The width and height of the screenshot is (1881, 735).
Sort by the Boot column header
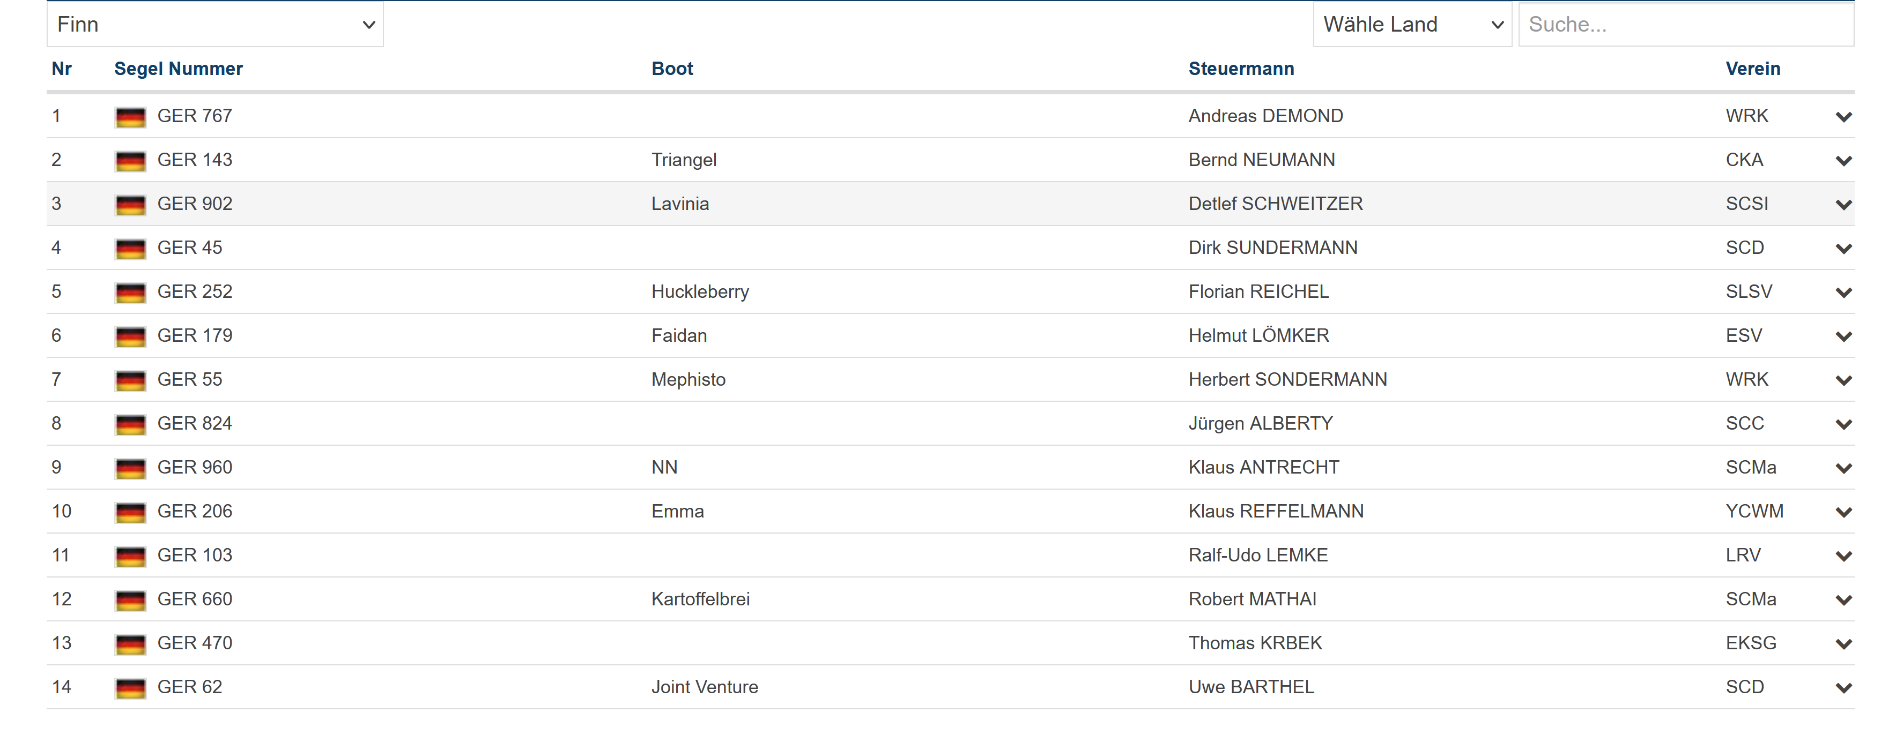pos(672,69)
